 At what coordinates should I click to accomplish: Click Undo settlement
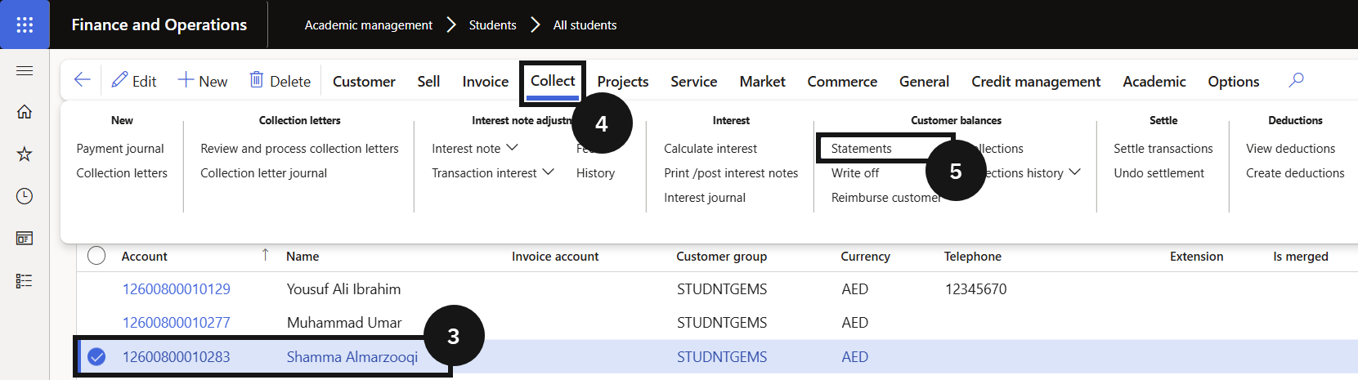1159,173
